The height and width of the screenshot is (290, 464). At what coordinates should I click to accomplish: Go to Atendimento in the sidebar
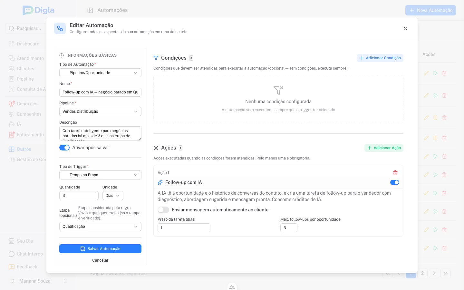click(26, 58)
